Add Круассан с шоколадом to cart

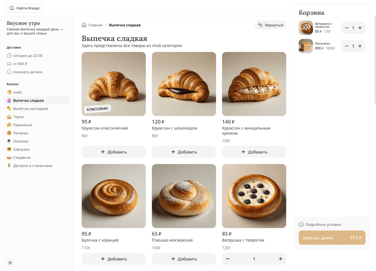point(184,152)
